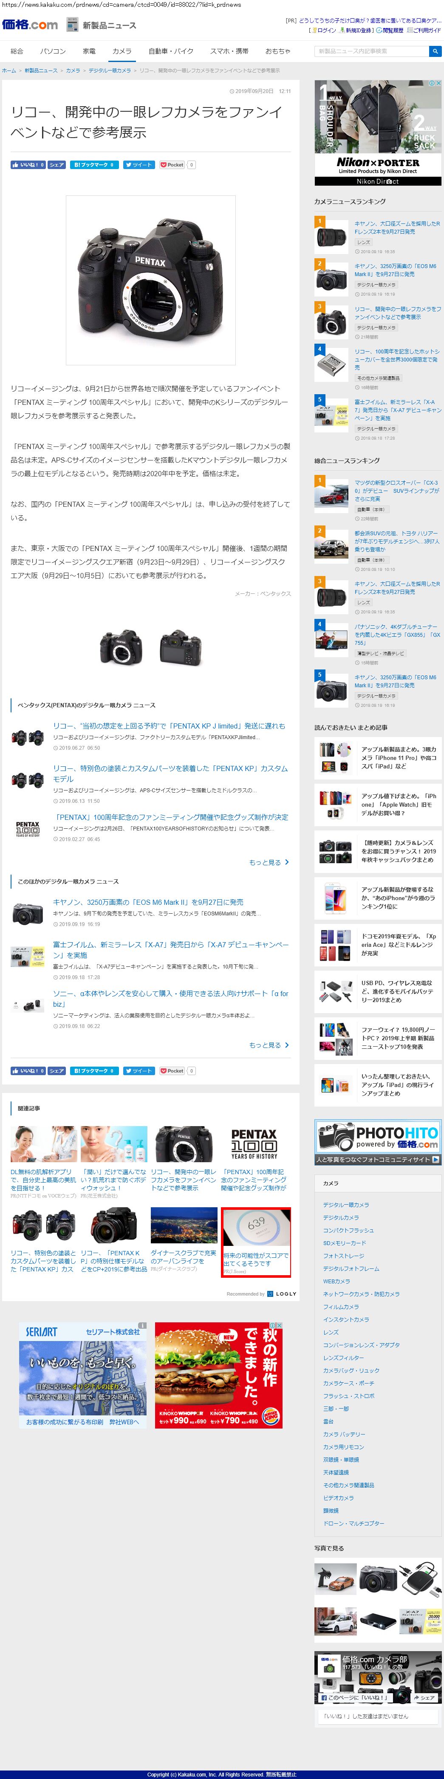Click the 三脚・一脚 category link
This screenshot has height=1779, width=444.
click(x=336, y=1409)
